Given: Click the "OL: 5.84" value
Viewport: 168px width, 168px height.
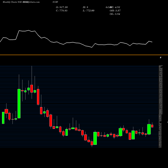Looking at the screenshot, I should (x=115, y=14).
